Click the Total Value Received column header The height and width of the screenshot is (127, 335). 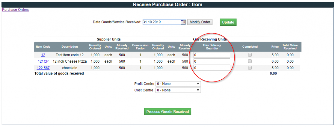pos(290,47)
